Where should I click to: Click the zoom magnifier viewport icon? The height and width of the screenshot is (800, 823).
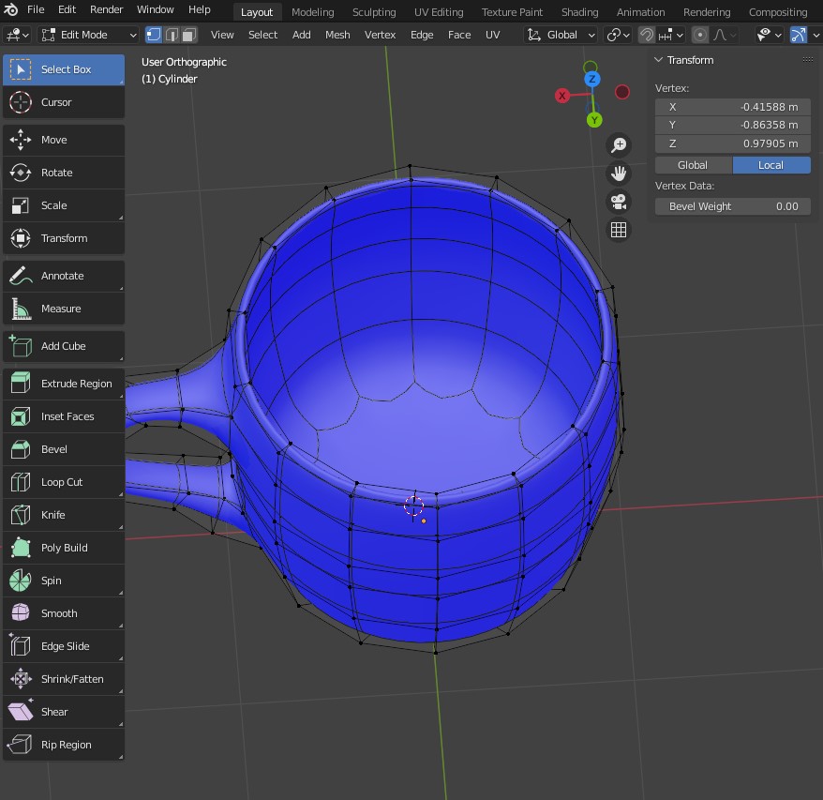pos(619,144)
